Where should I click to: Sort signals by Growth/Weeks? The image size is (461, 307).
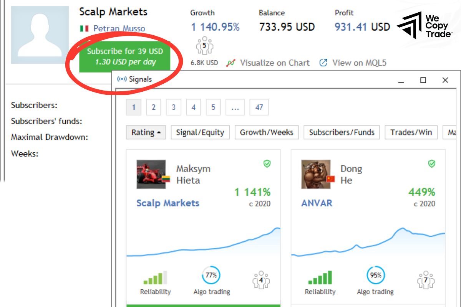tap(266, 132)
